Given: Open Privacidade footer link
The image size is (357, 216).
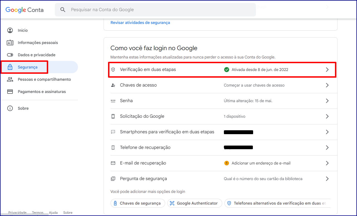Looking at the screenshot, I should point(17,212).
